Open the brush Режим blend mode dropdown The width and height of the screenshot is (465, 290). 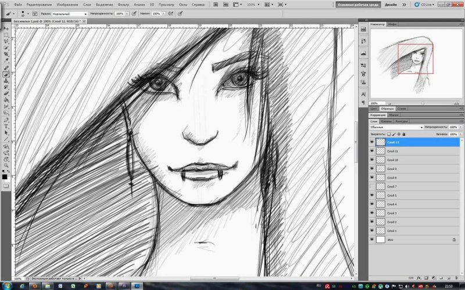pyautogui.click(x=69, y=13)
